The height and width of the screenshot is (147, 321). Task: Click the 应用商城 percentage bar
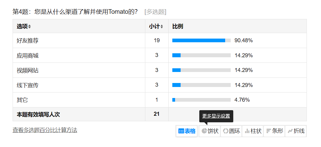[201, 55]
